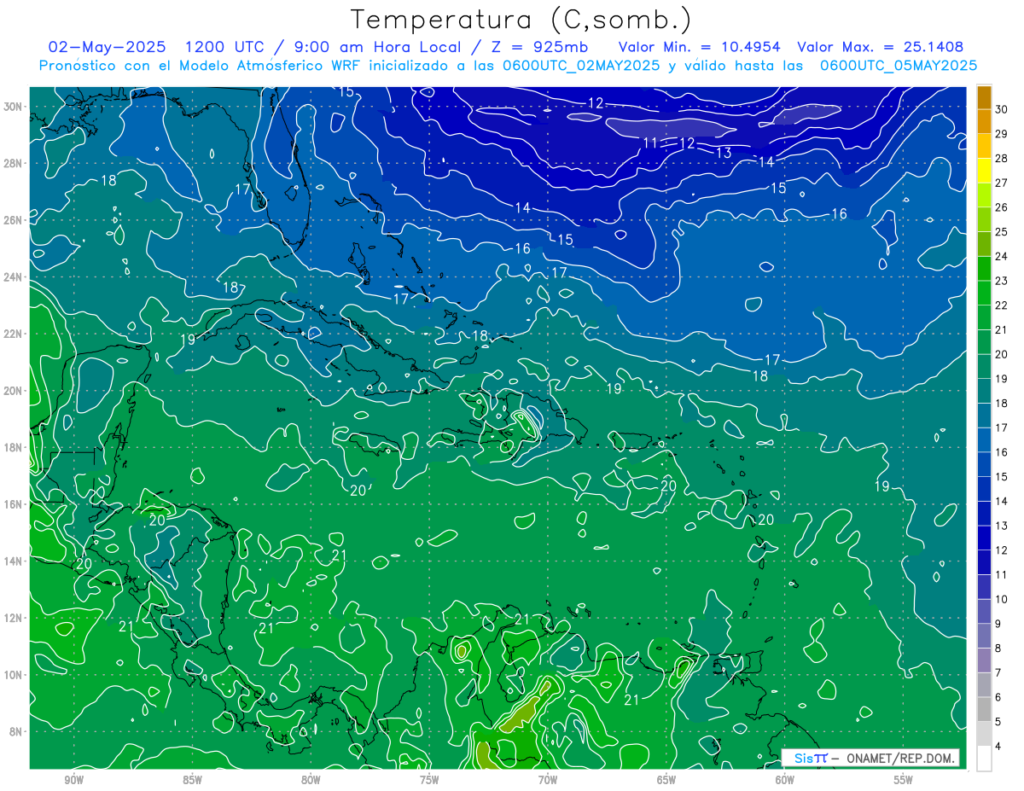This screenshot has width=1024, height=791.
Task: Click the '16N' latitude axis label
Action: (x=14, y=504)
